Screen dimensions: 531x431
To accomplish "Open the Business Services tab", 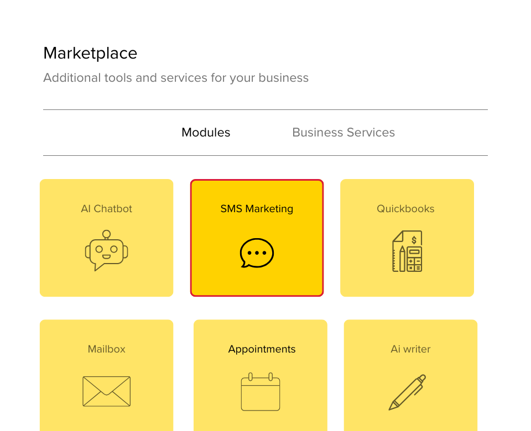I will tap(343, 132).
